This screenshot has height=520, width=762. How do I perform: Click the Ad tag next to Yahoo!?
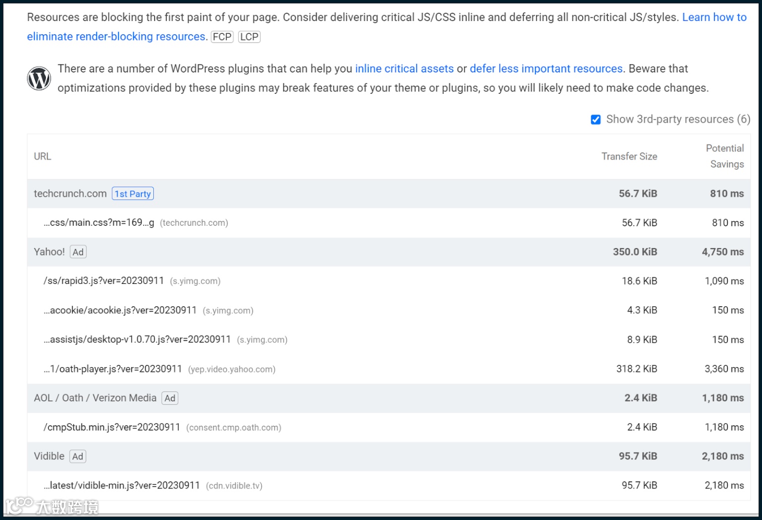click(78, 252)
